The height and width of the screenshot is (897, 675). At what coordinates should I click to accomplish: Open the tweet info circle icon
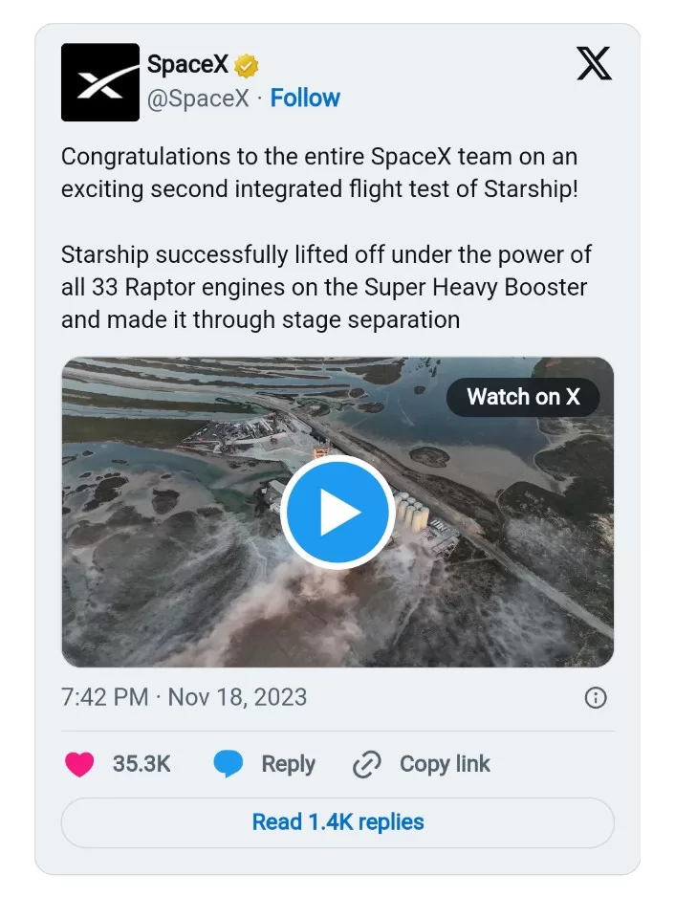point(595,698)
